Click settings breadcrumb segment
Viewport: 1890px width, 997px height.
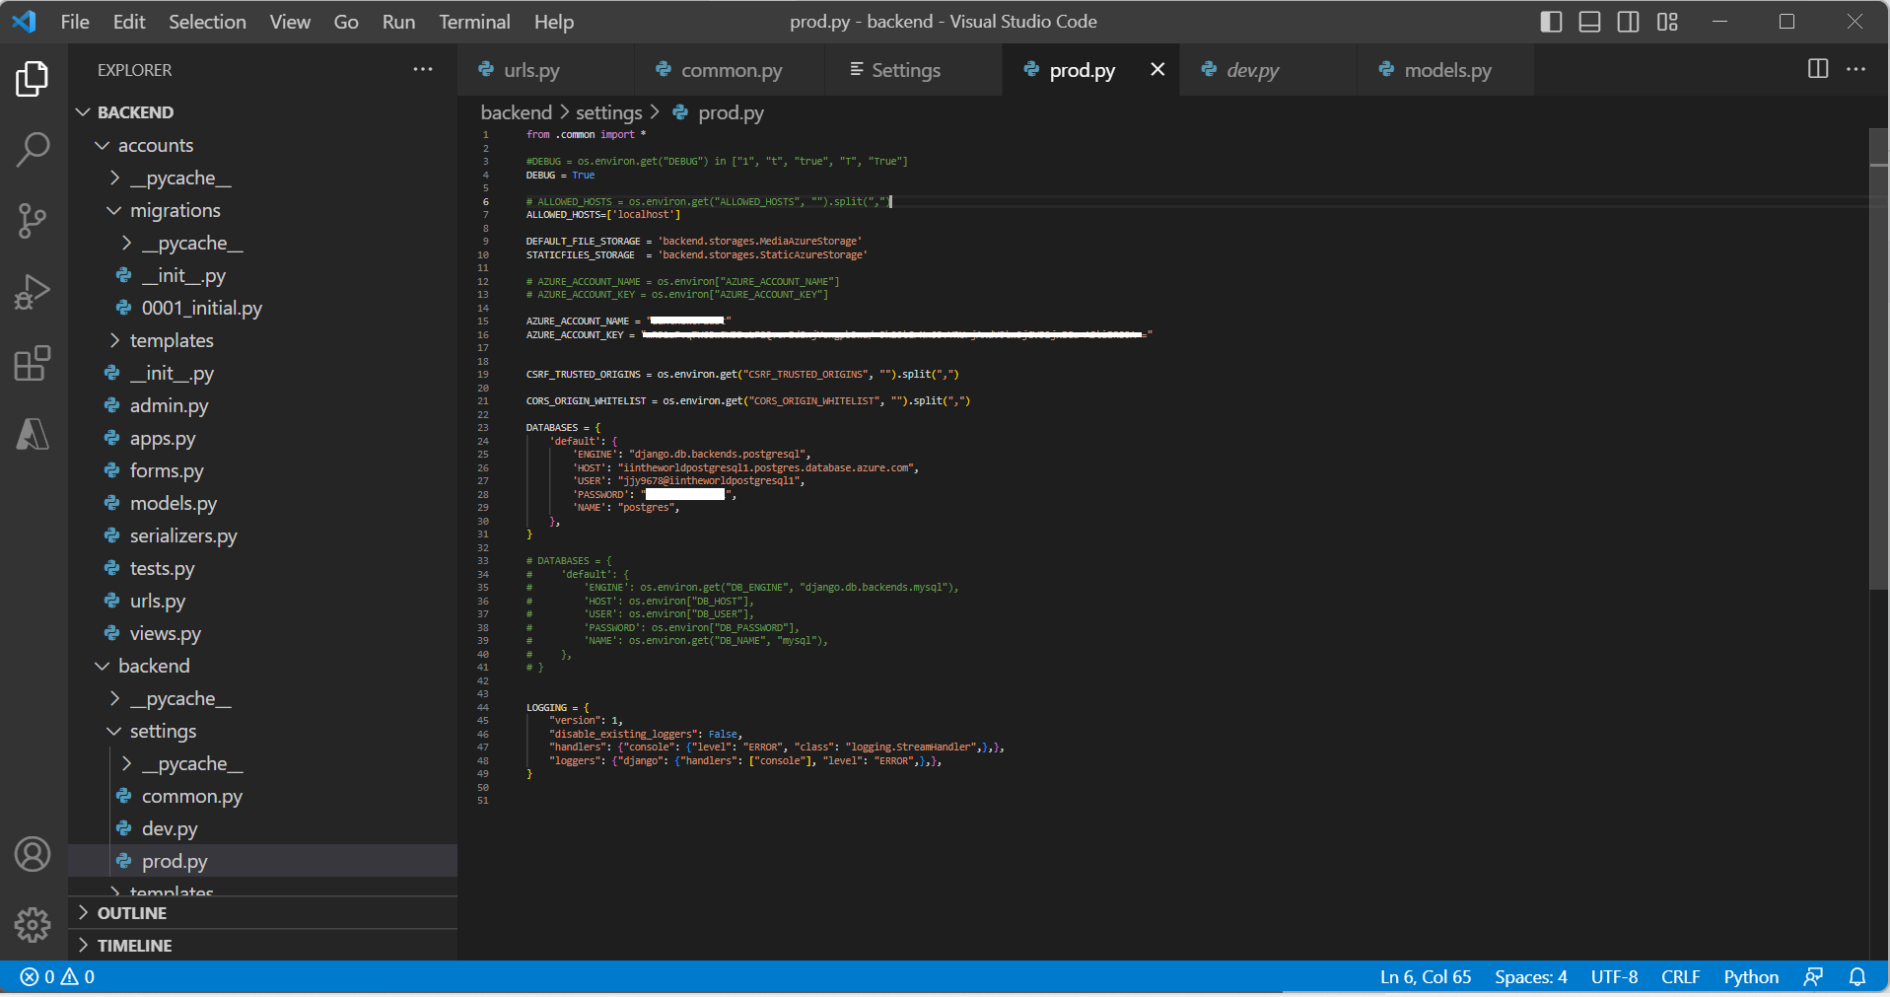pos(608,112)
